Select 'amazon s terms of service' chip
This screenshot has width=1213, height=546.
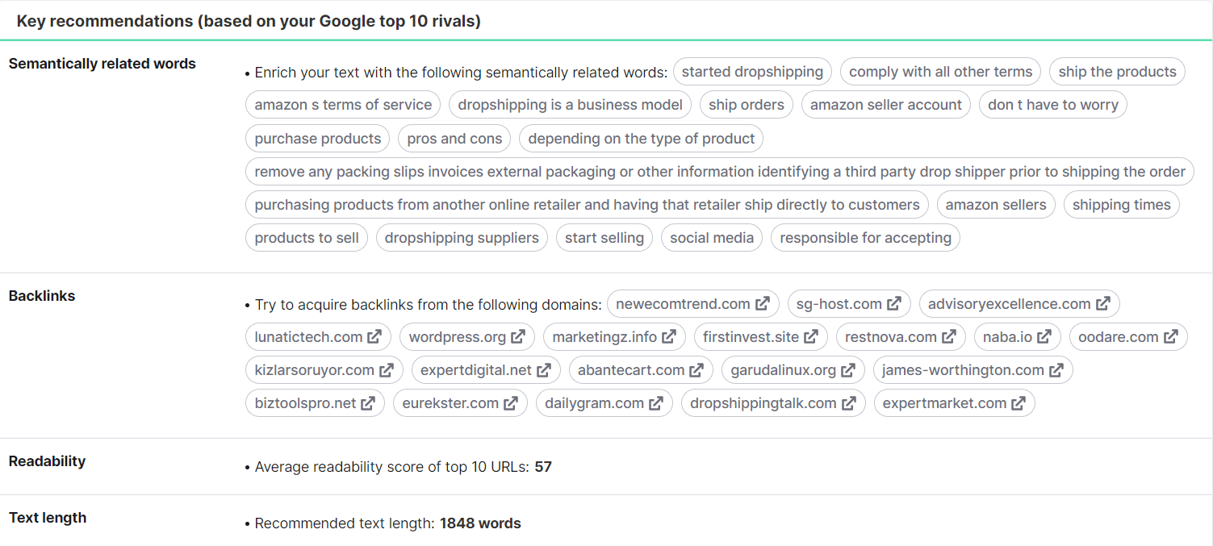point(343,105)
